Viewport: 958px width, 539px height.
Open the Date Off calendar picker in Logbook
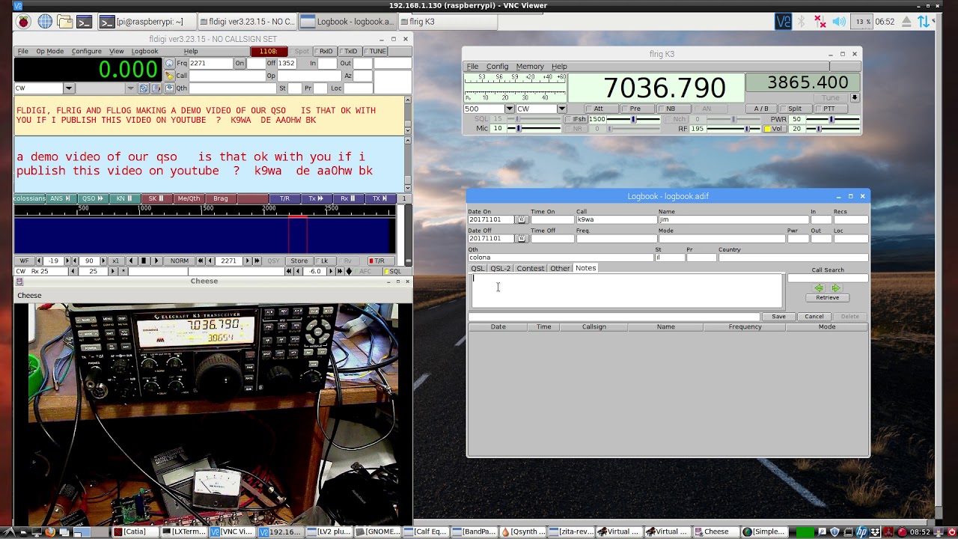point(522,238)
